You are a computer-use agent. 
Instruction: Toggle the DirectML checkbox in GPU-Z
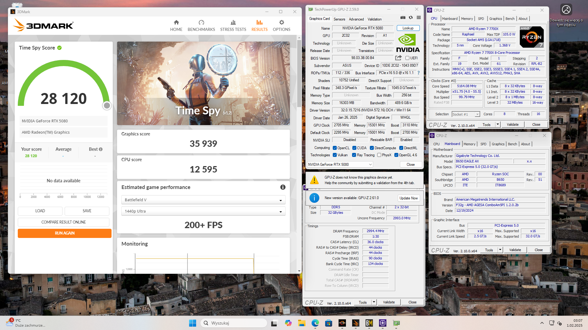[401, 148]
